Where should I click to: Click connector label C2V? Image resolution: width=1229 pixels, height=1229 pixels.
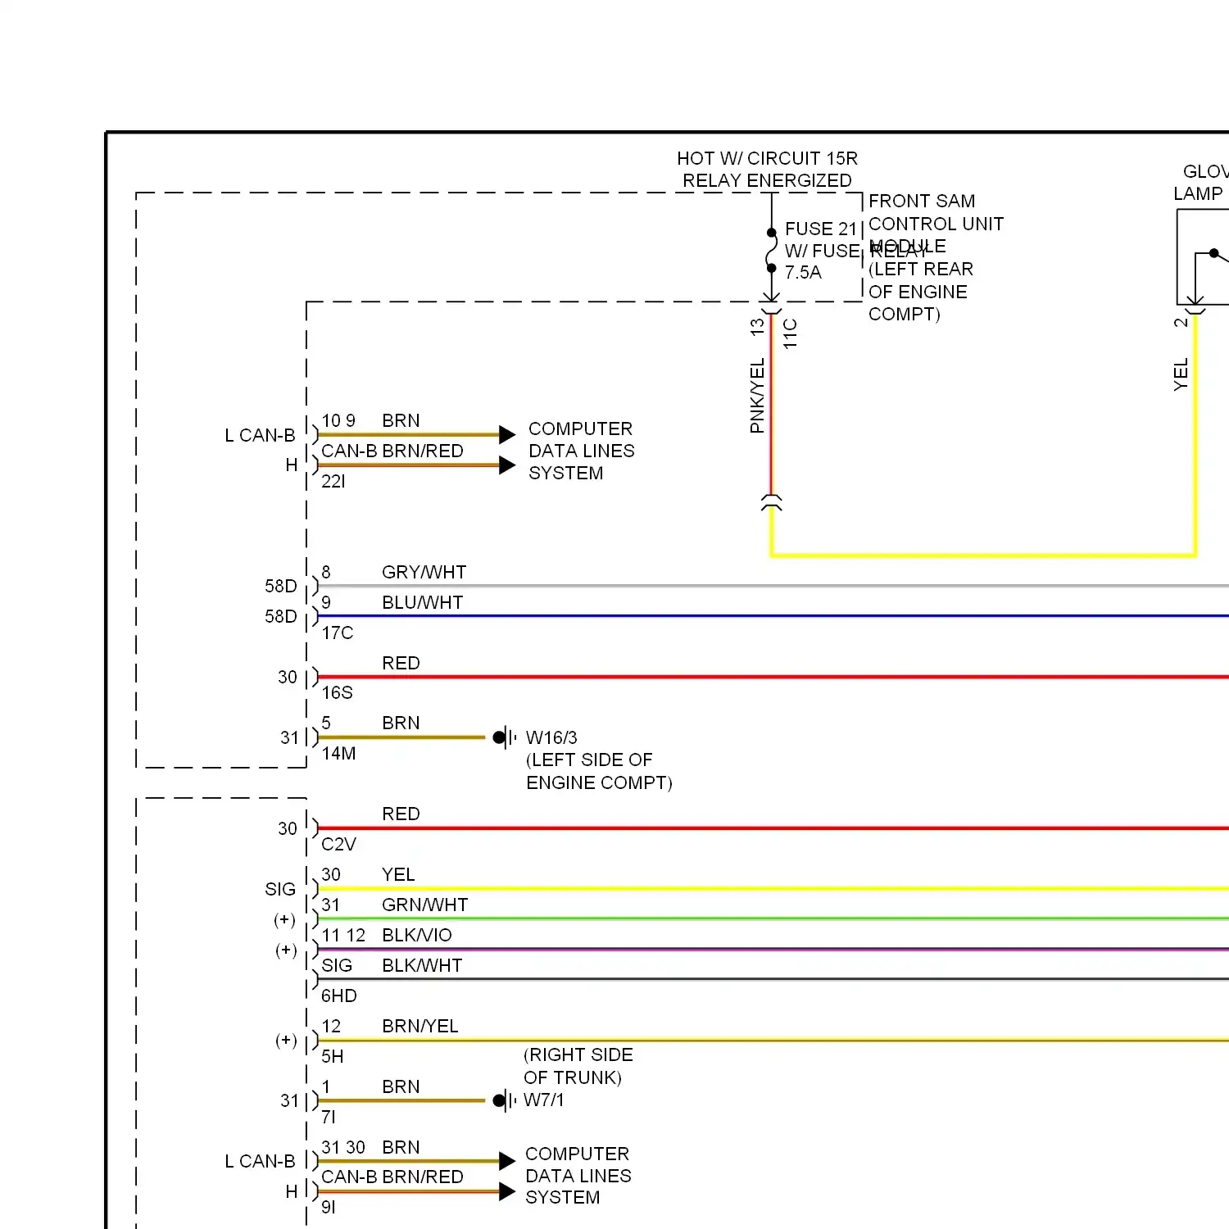[x=338, y=845]
